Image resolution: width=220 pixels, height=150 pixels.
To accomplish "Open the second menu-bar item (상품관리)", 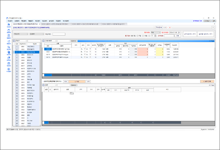I will 17,21.
